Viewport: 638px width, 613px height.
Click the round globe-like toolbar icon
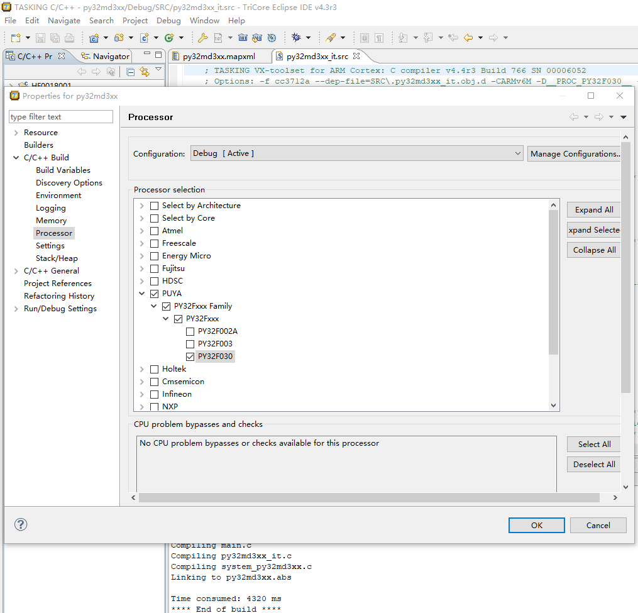tap(272, 38)
